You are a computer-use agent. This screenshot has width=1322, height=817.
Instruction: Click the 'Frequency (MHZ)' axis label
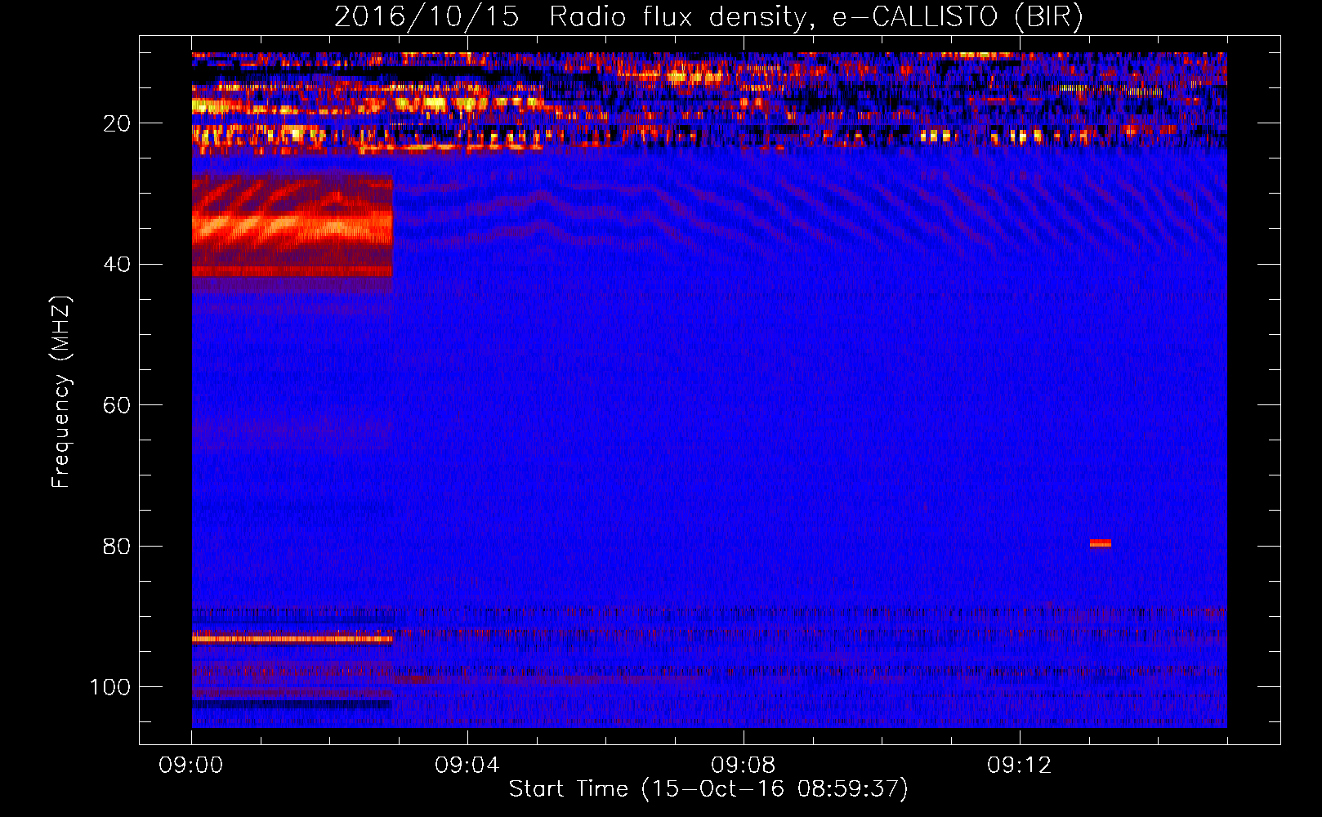coord(61,391)
